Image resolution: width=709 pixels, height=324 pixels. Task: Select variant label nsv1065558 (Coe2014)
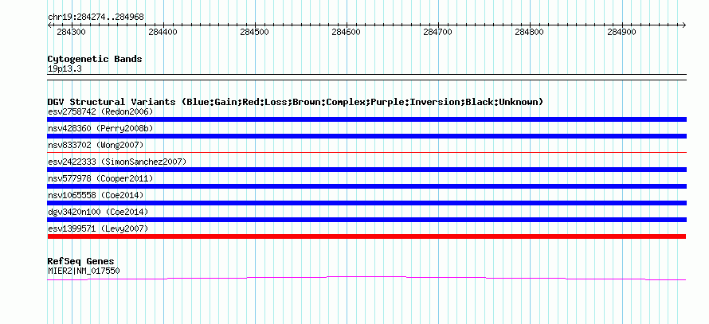tap(96, 195)
